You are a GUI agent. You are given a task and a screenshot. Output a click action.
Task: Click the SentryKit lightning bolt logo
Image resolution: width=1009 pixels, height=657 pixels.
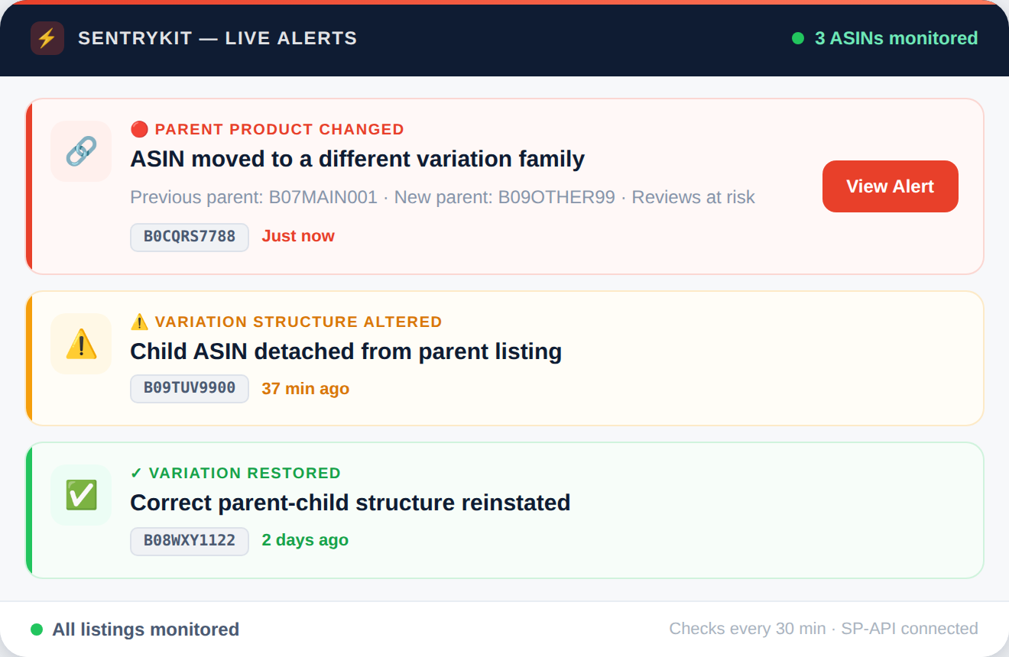point(47,38)
